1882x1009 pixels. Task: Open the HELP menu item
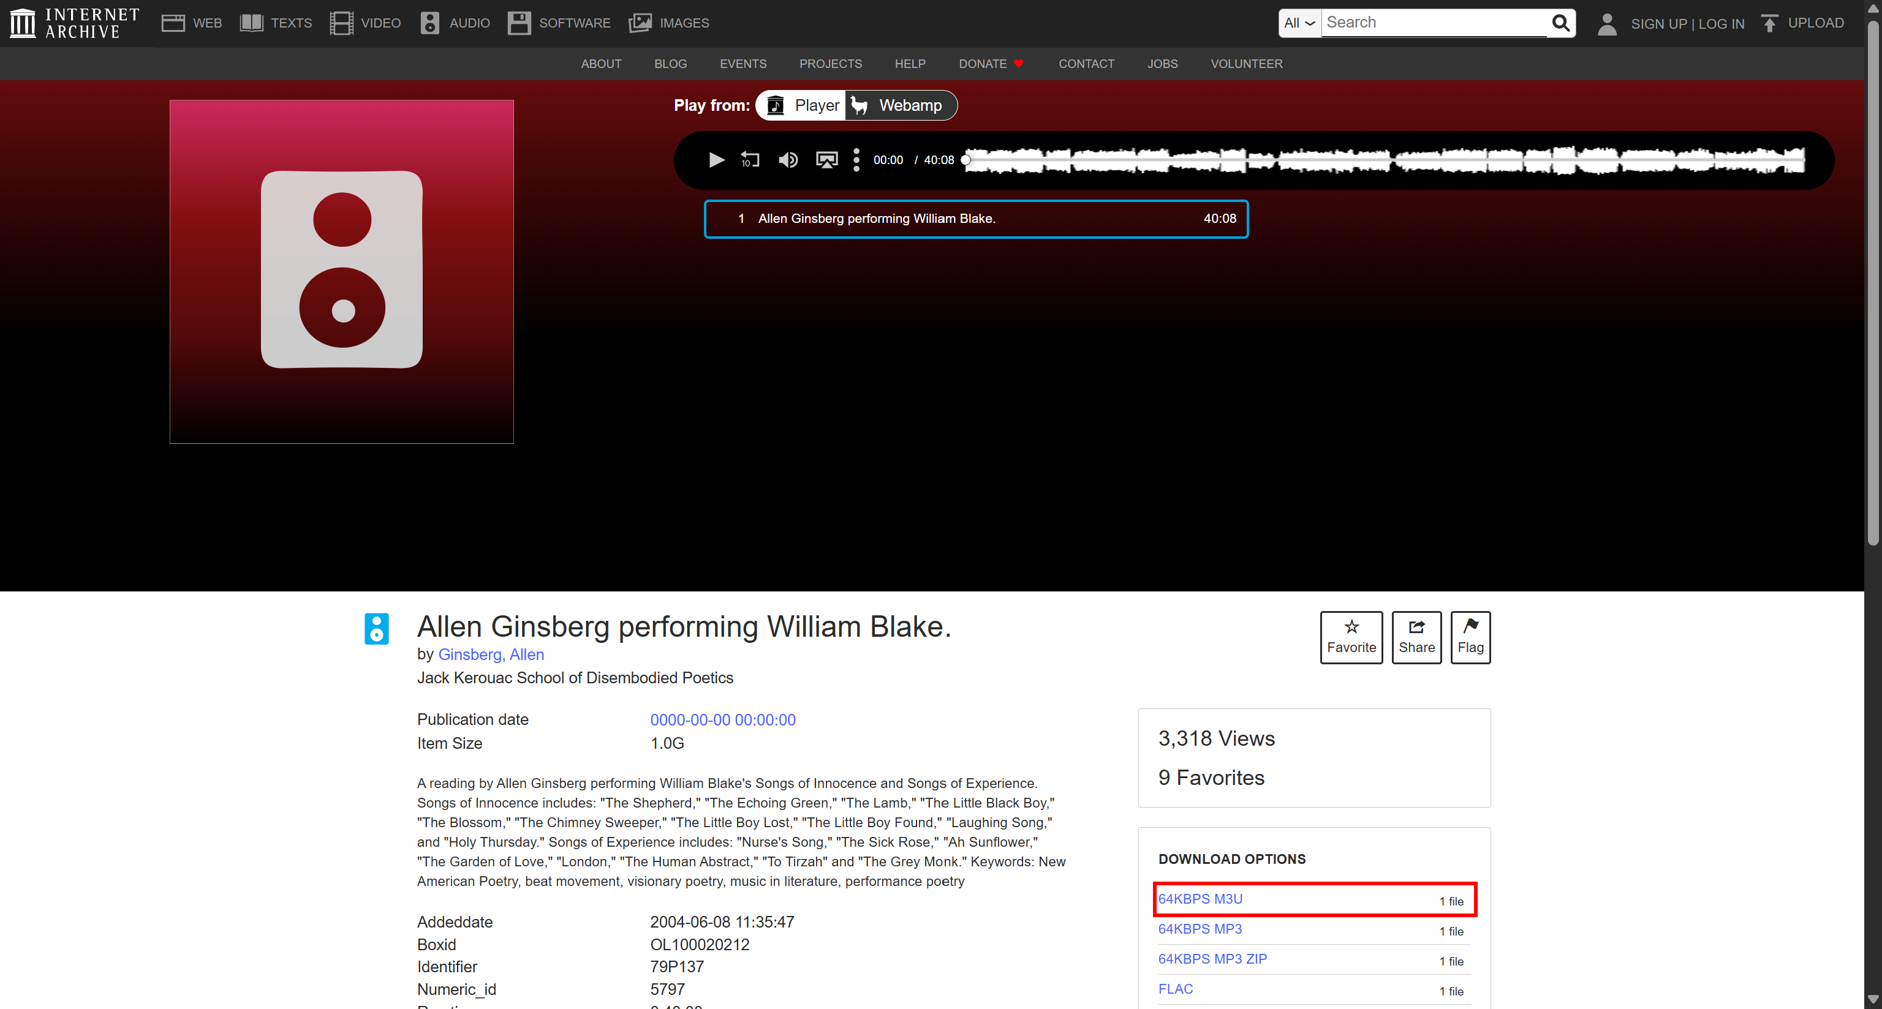910,64
